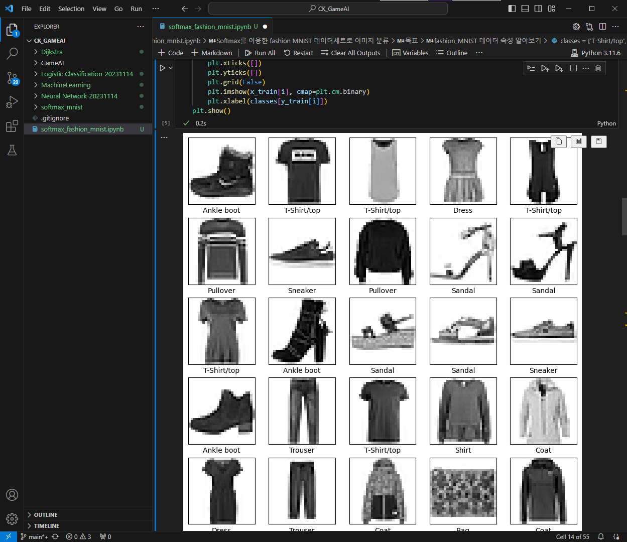Copy the output image to clipboard
Screen dimensions: 627x542
[559, 142]
